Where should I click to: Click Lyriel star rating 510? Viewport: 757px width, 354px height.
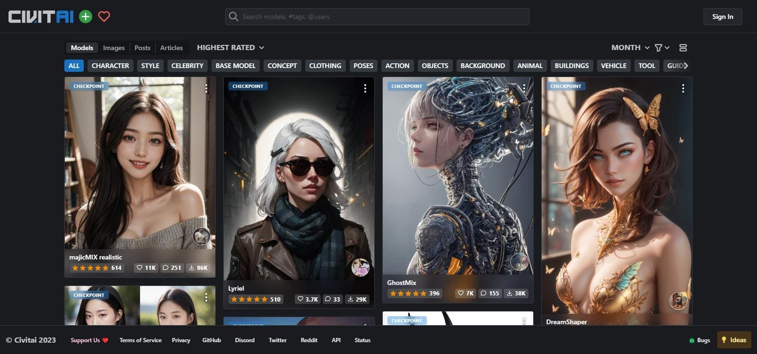pyautogui.click(x=255, y=299)
